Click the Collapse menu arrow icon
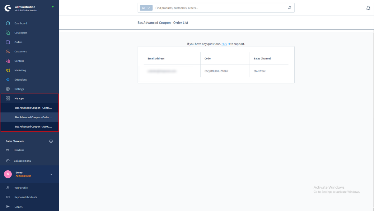 pyautogui.click(x=8, y=161)
